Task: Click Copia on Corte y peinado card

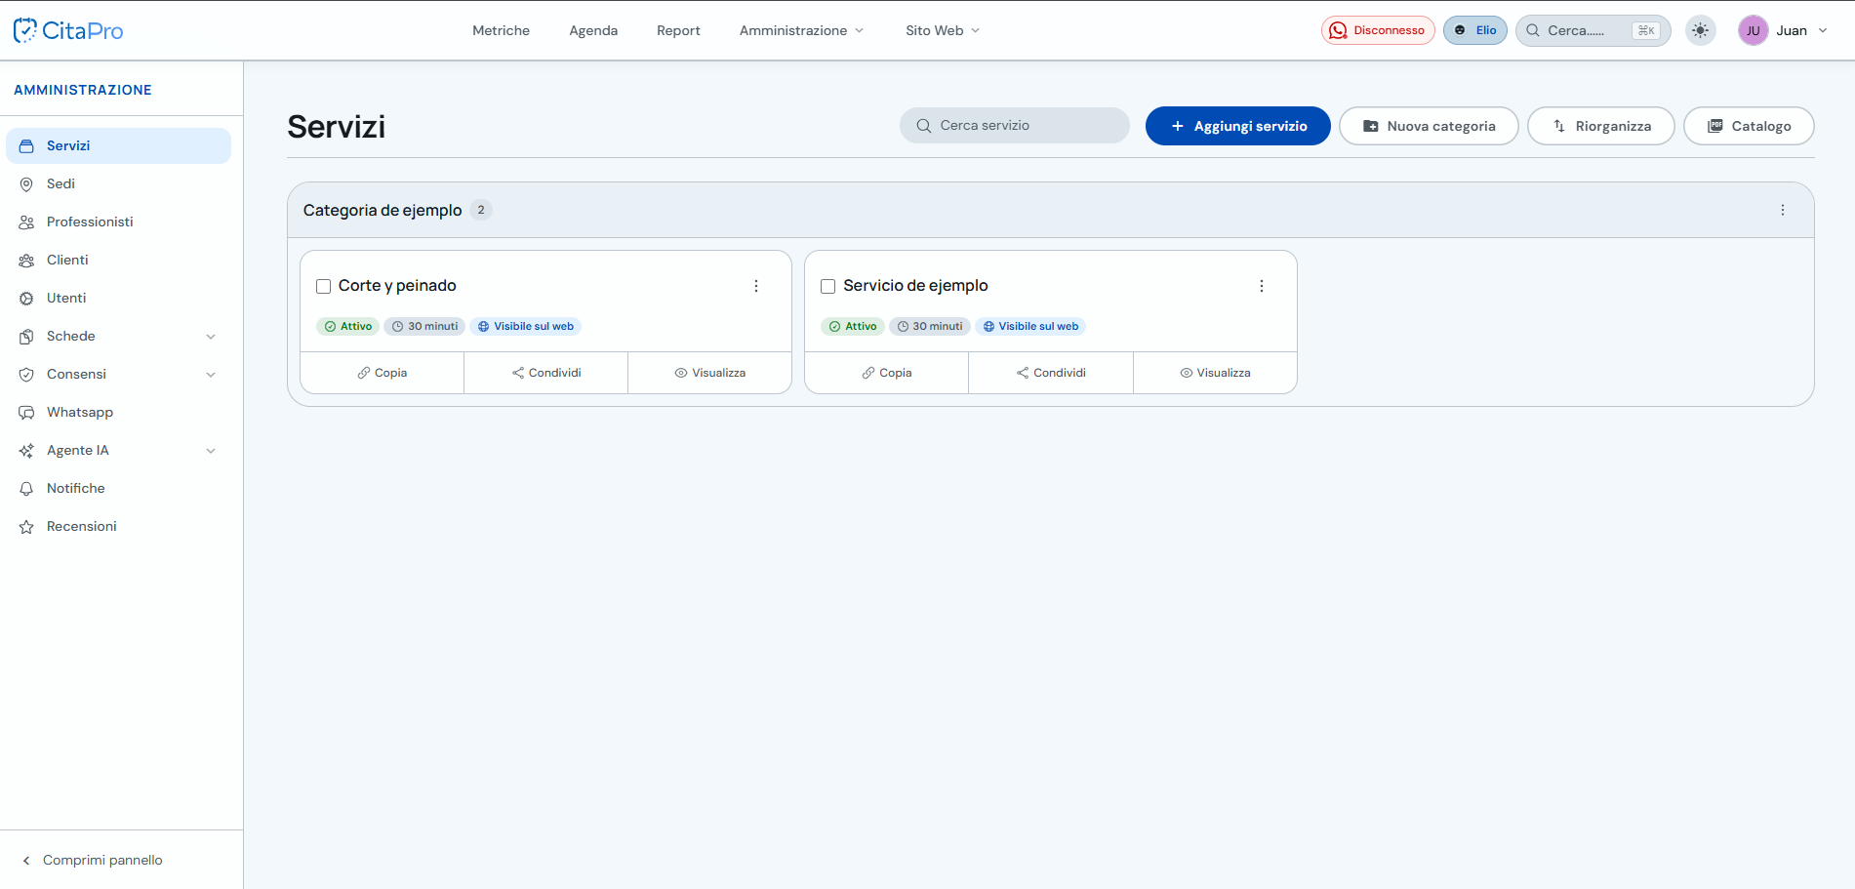Action: coord(383,373)
